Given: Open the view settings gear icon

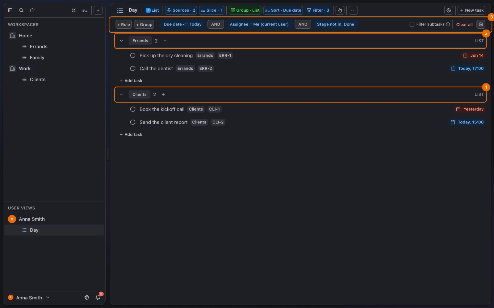Looking at the screenshot, I should pyautogui.click(x=449, y=10).
